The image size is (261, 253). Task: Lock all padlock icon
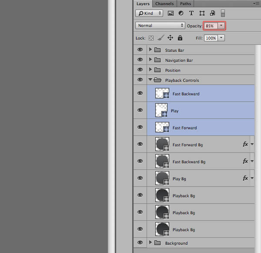pos(180,38)
